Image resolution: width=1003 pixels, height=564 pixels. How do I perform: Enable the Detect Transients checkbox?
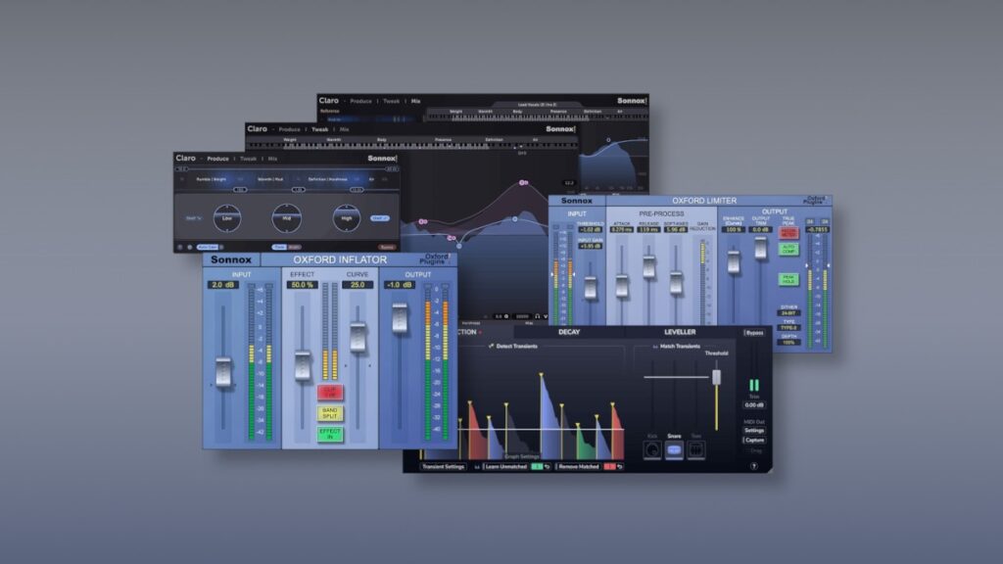(x=491, y=346)
